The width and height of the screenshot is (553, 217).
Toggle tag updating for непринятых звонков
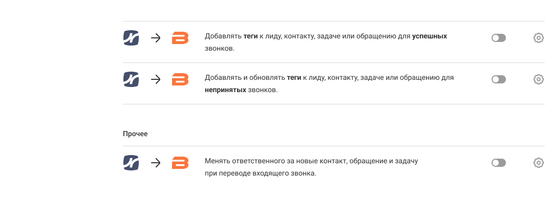[498, 79]
